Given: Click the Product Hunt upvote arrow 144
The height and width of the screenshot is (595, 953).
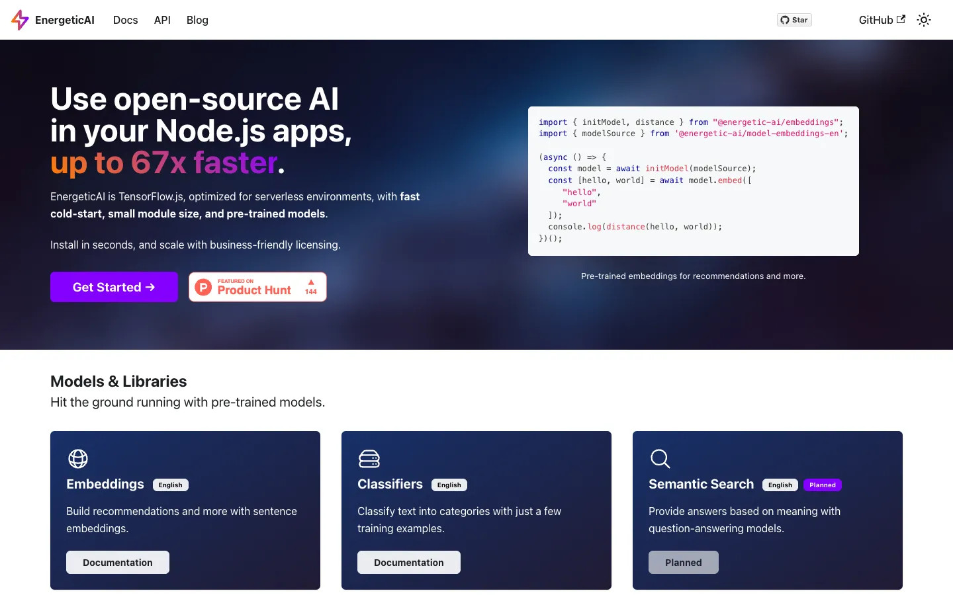Looking at the screenshot, I should click(x=311, y=287).
